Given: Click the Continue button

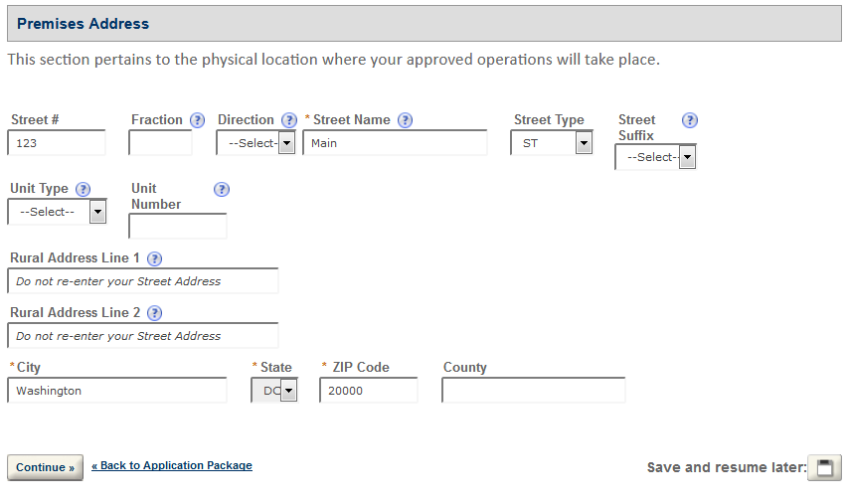Looking at the screenshot, I should 45,467.
